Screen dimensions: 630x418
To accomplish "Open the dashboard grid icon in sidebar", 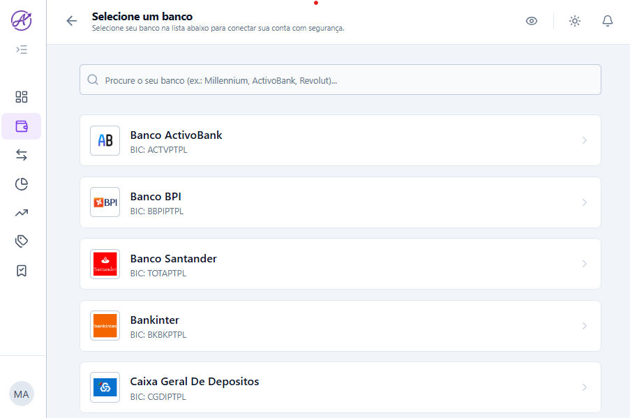I will [21, 97].
